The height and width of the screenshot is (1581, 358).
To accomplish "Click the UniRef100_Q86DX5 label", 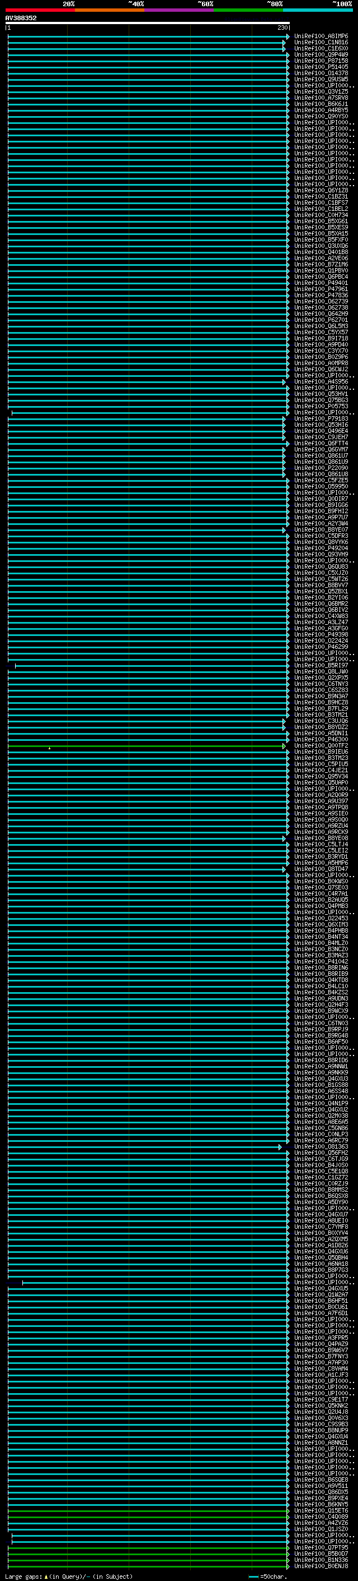I will coord(321,1492).
